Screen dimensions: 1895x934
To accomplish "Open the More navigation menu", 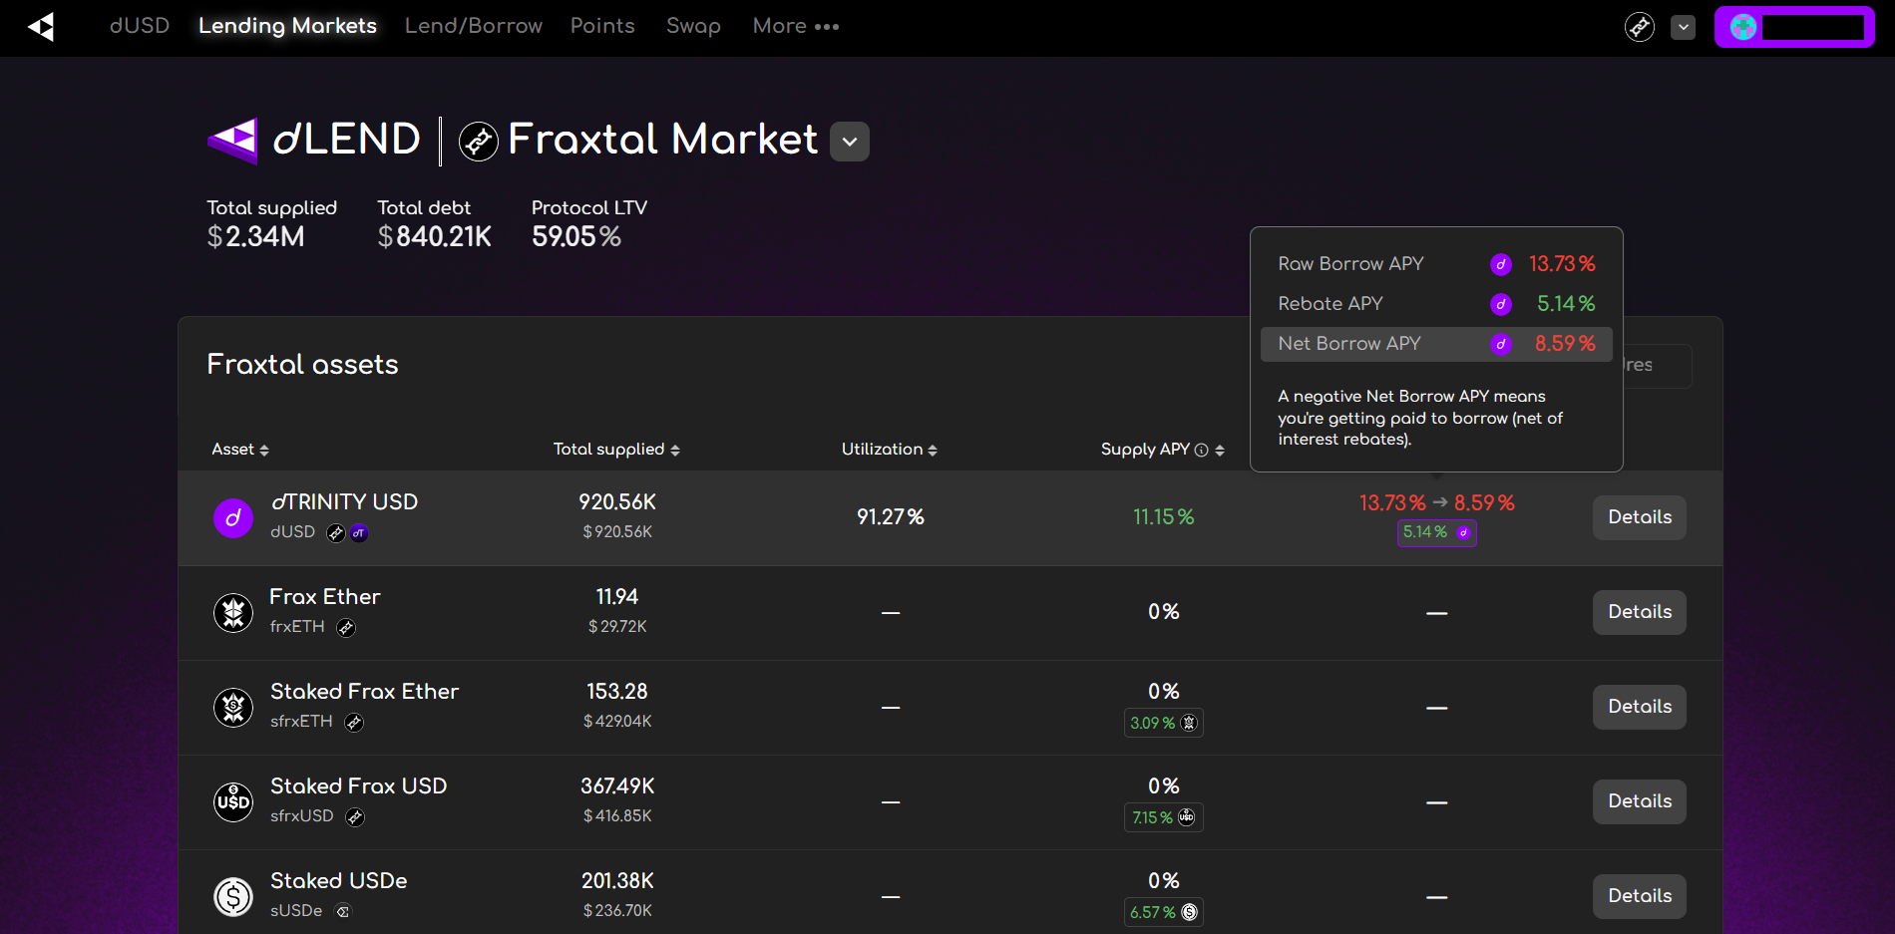I will pyautogui.click(x=795, y=26).
